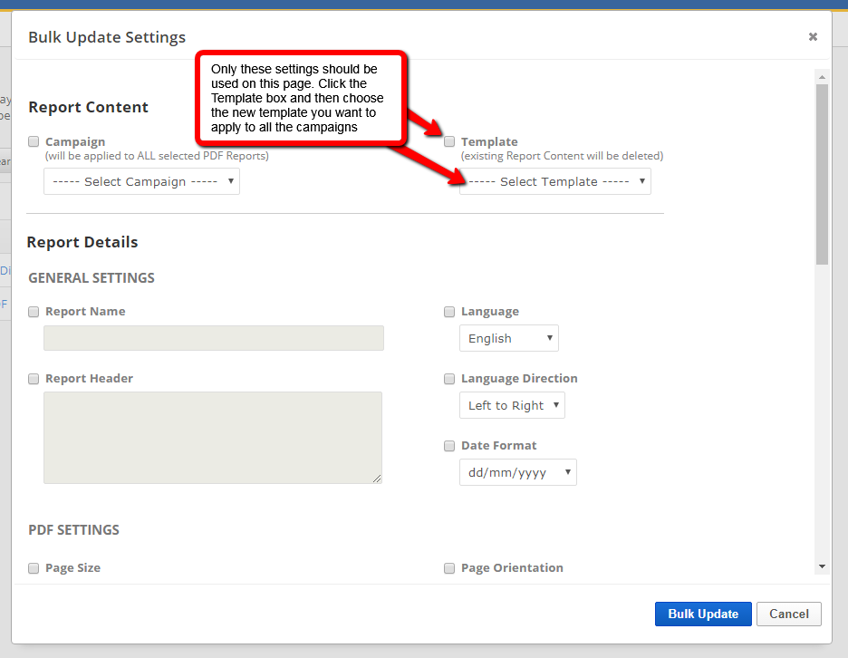Enable the Campaign checkbox
The width and height of the screenshot is (848, 658).
point(34,141)
